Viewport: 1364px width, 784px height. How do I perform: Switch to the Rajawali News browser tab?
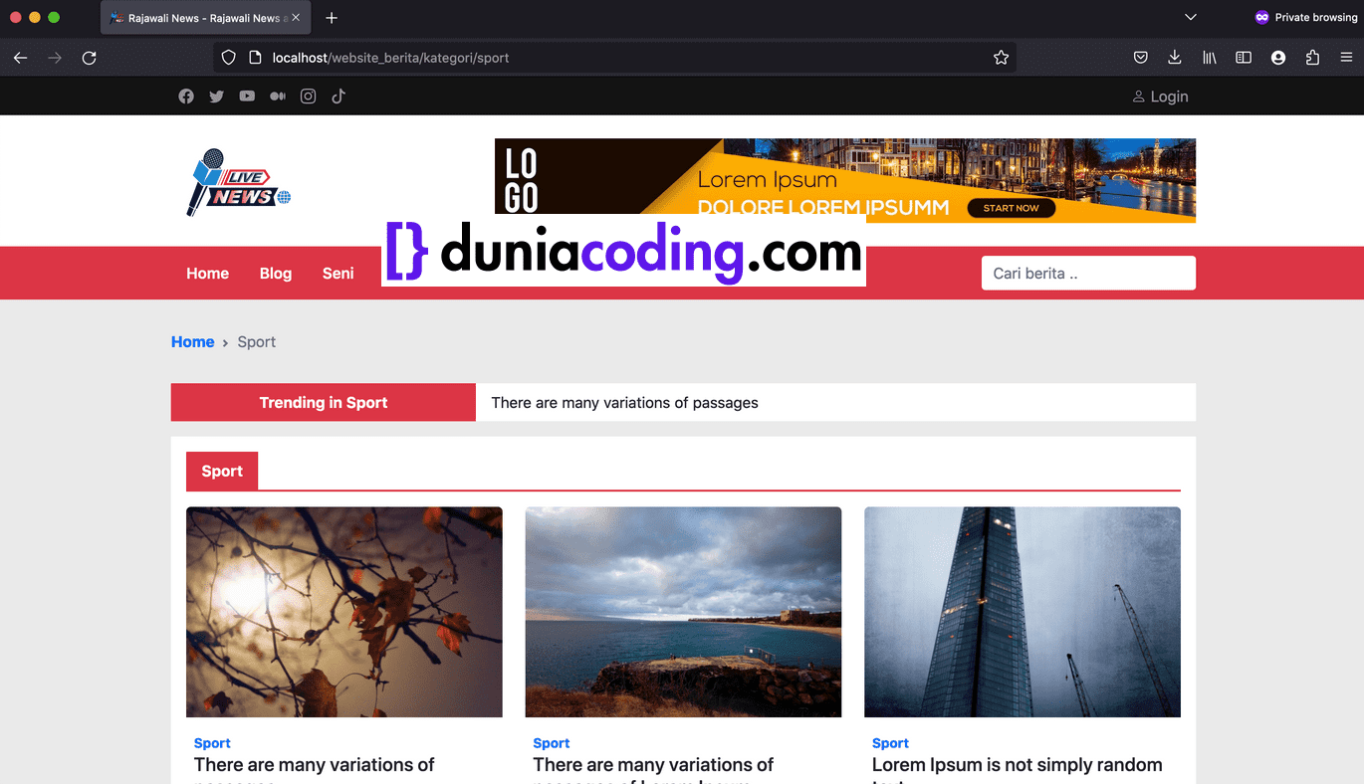point(199,17)
